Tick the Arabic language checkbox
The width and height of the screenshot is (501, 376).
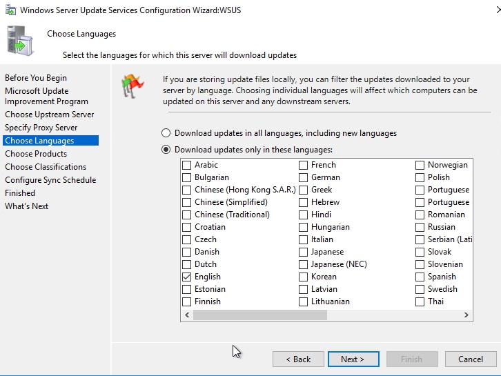(187, 165)
